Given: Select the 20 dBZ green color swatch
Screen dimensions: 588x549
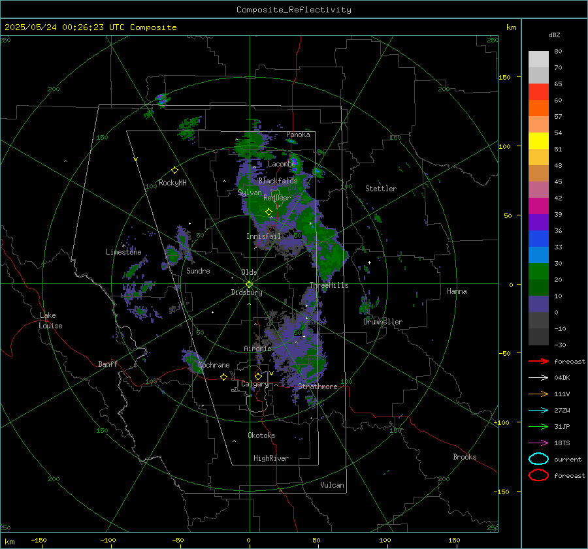Looking at the screenshot, I should pyautogui.click(x=538, y=272).
